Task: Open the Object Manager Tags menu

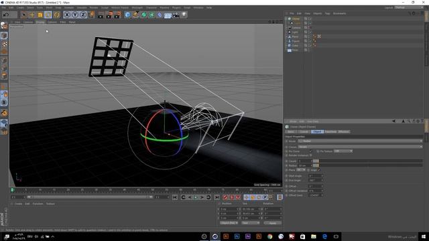Action: tap(327, 13)
